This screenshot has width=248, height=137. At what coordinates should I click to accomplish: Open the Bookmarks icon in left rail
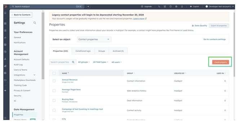[x=5, y=13]
